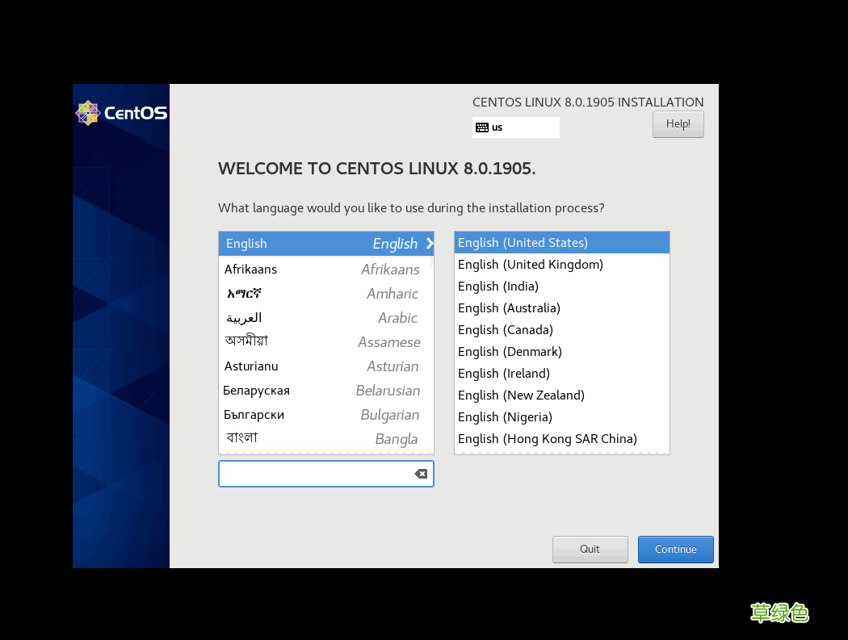Click Quit to exit the installer
This screenshot has height=640, width=848.
point(590,549)
